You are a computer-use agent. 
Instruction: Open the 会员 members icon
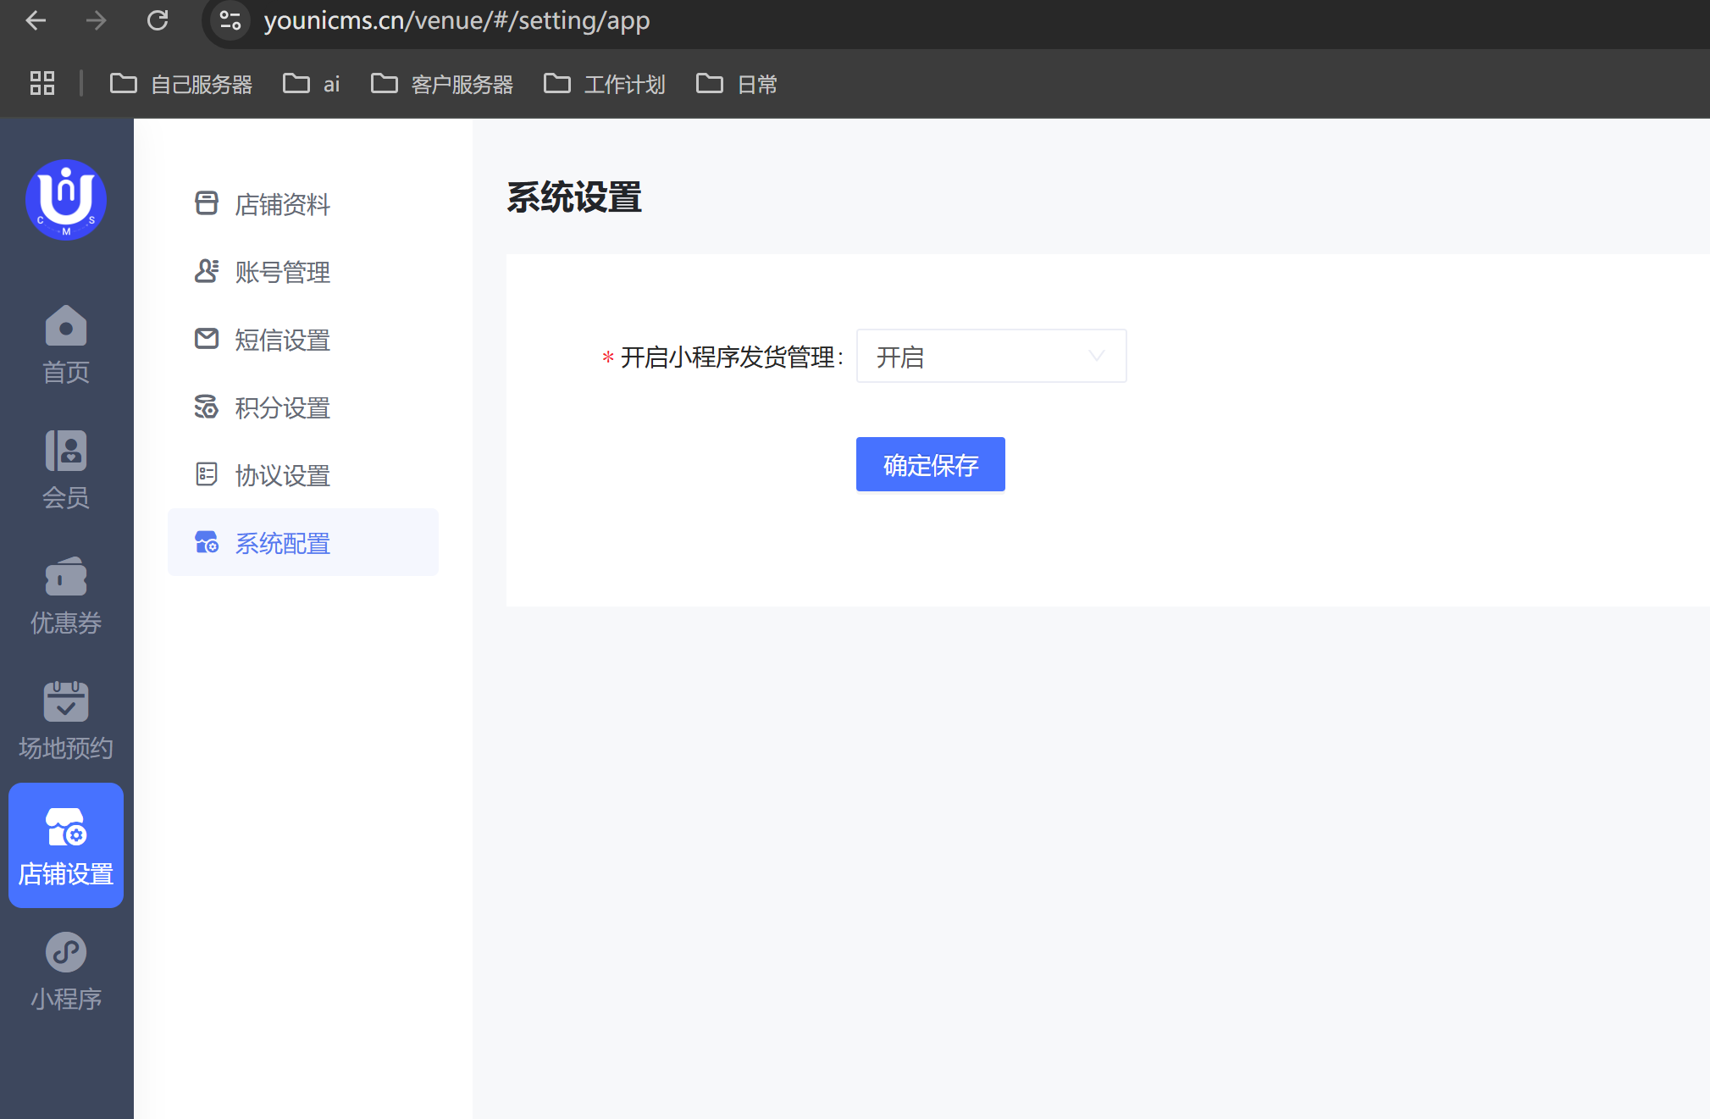66,451
